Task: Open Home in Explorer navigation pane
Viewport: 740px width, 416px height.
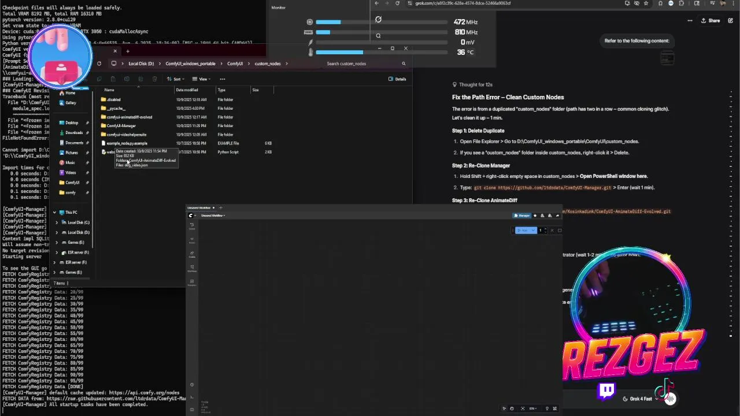Action: click(67, 93)
